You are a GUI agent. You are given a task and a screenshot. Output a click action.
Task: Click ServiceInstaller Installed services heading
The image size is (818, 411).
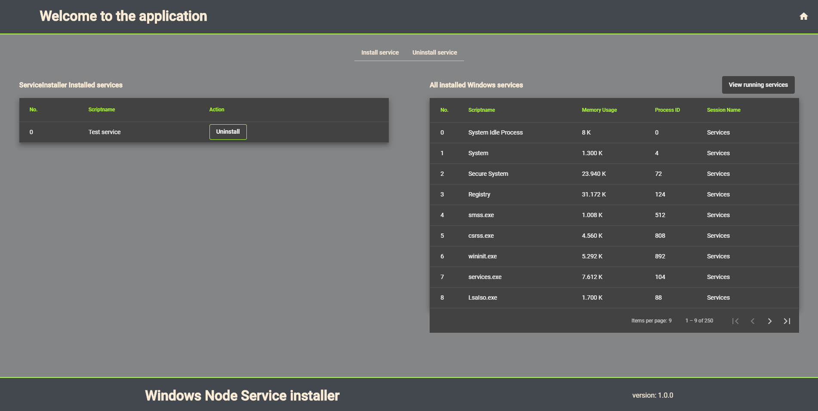(71, 85)
